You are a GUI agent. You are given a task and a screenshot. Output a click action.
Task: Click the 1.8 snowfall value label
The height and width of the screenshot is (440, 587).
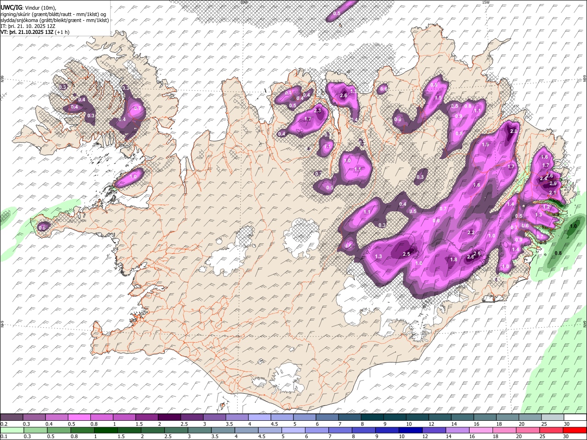(454, 259)
